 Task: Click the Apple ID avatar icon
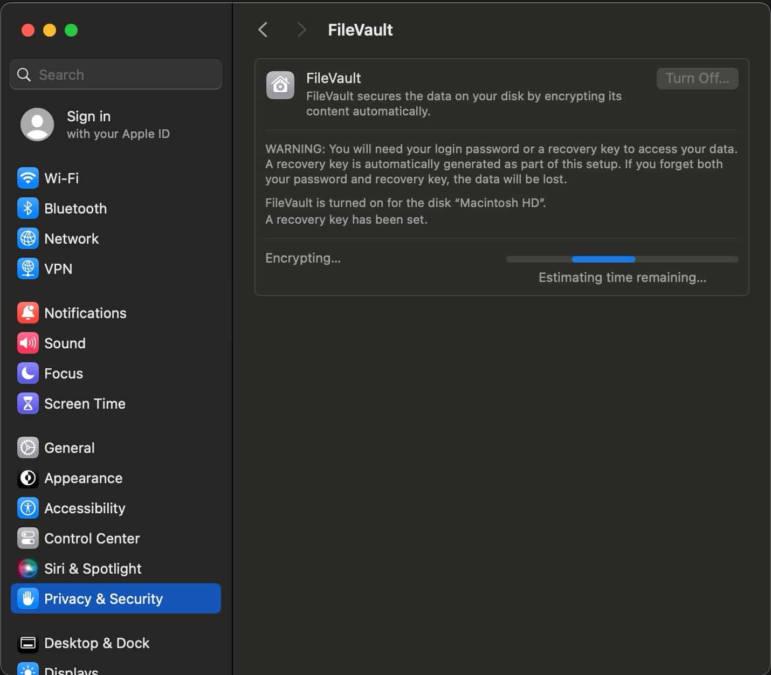pos(37,125)
